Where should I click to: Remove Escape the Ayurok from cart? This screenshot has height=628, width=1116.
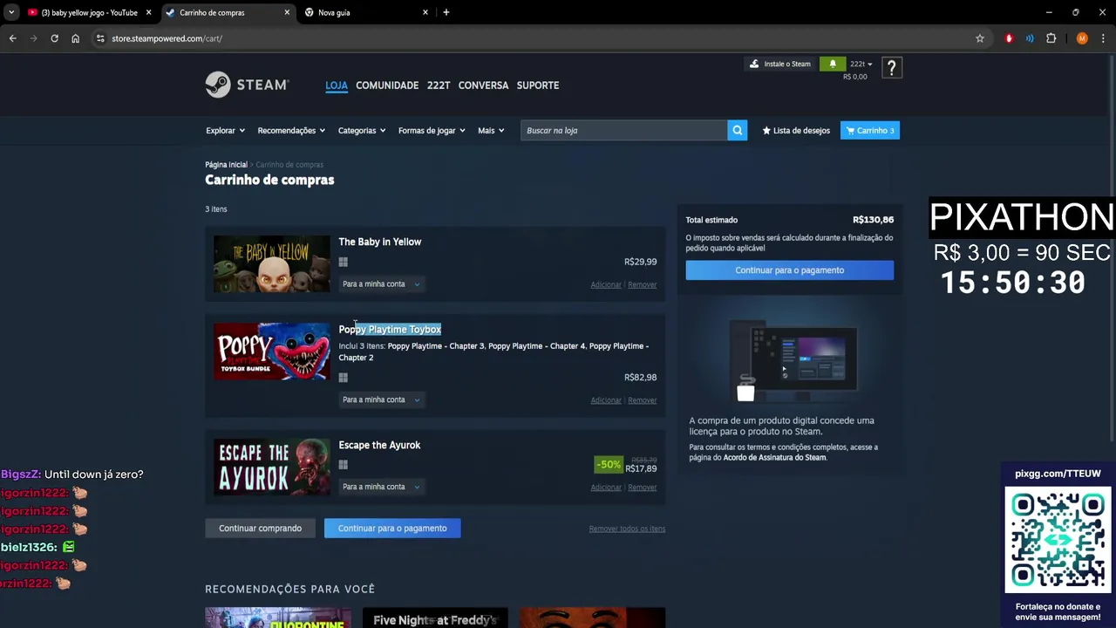(642, 488)
